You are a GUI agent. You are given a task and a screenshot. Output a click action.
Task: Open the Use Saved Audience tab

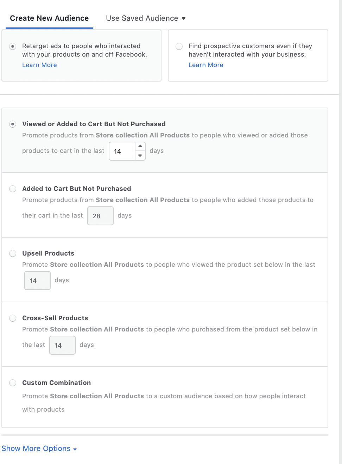click(142, 18)
